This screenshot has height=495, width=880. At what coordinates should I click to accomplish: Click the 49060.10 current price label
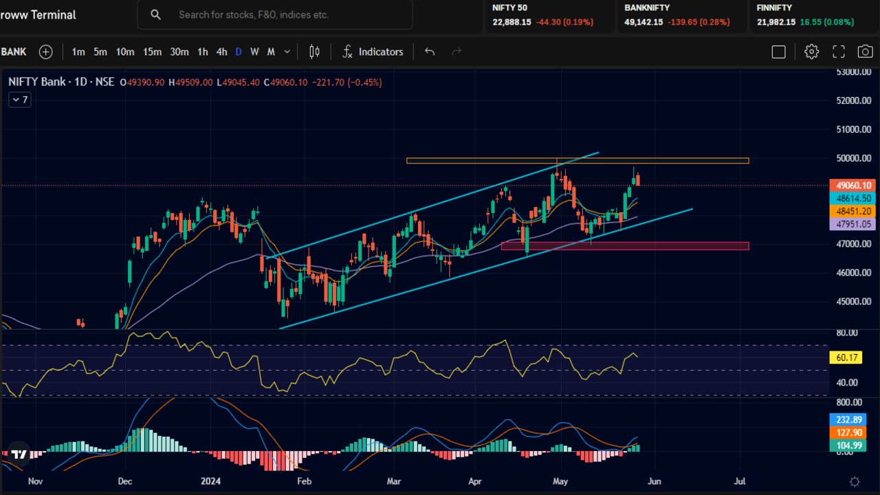click(853, 186)
